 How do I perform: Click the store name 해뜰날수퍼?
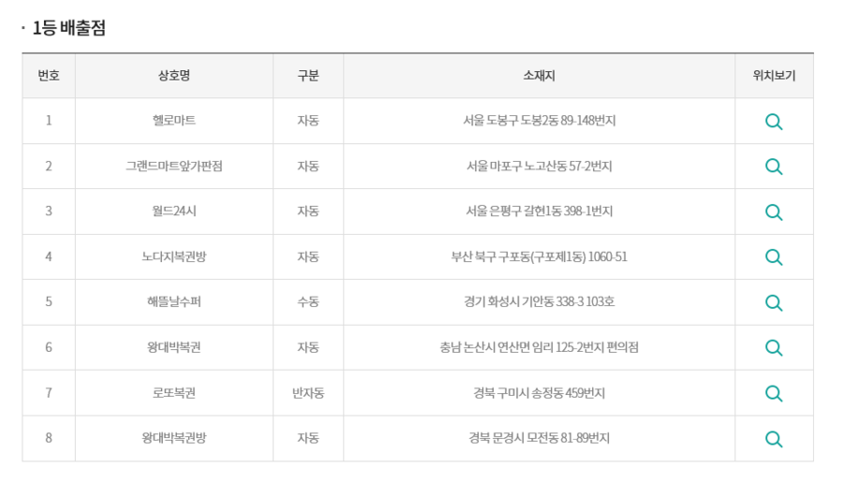pyautogui.click(x=174, y=302)
